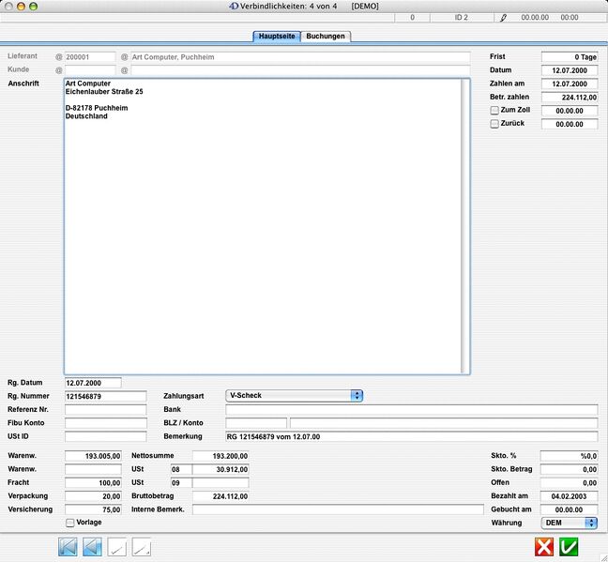Click the Rg. Nummer field
The height and width of the screenshot is (562, 608).
click(105, 396)
